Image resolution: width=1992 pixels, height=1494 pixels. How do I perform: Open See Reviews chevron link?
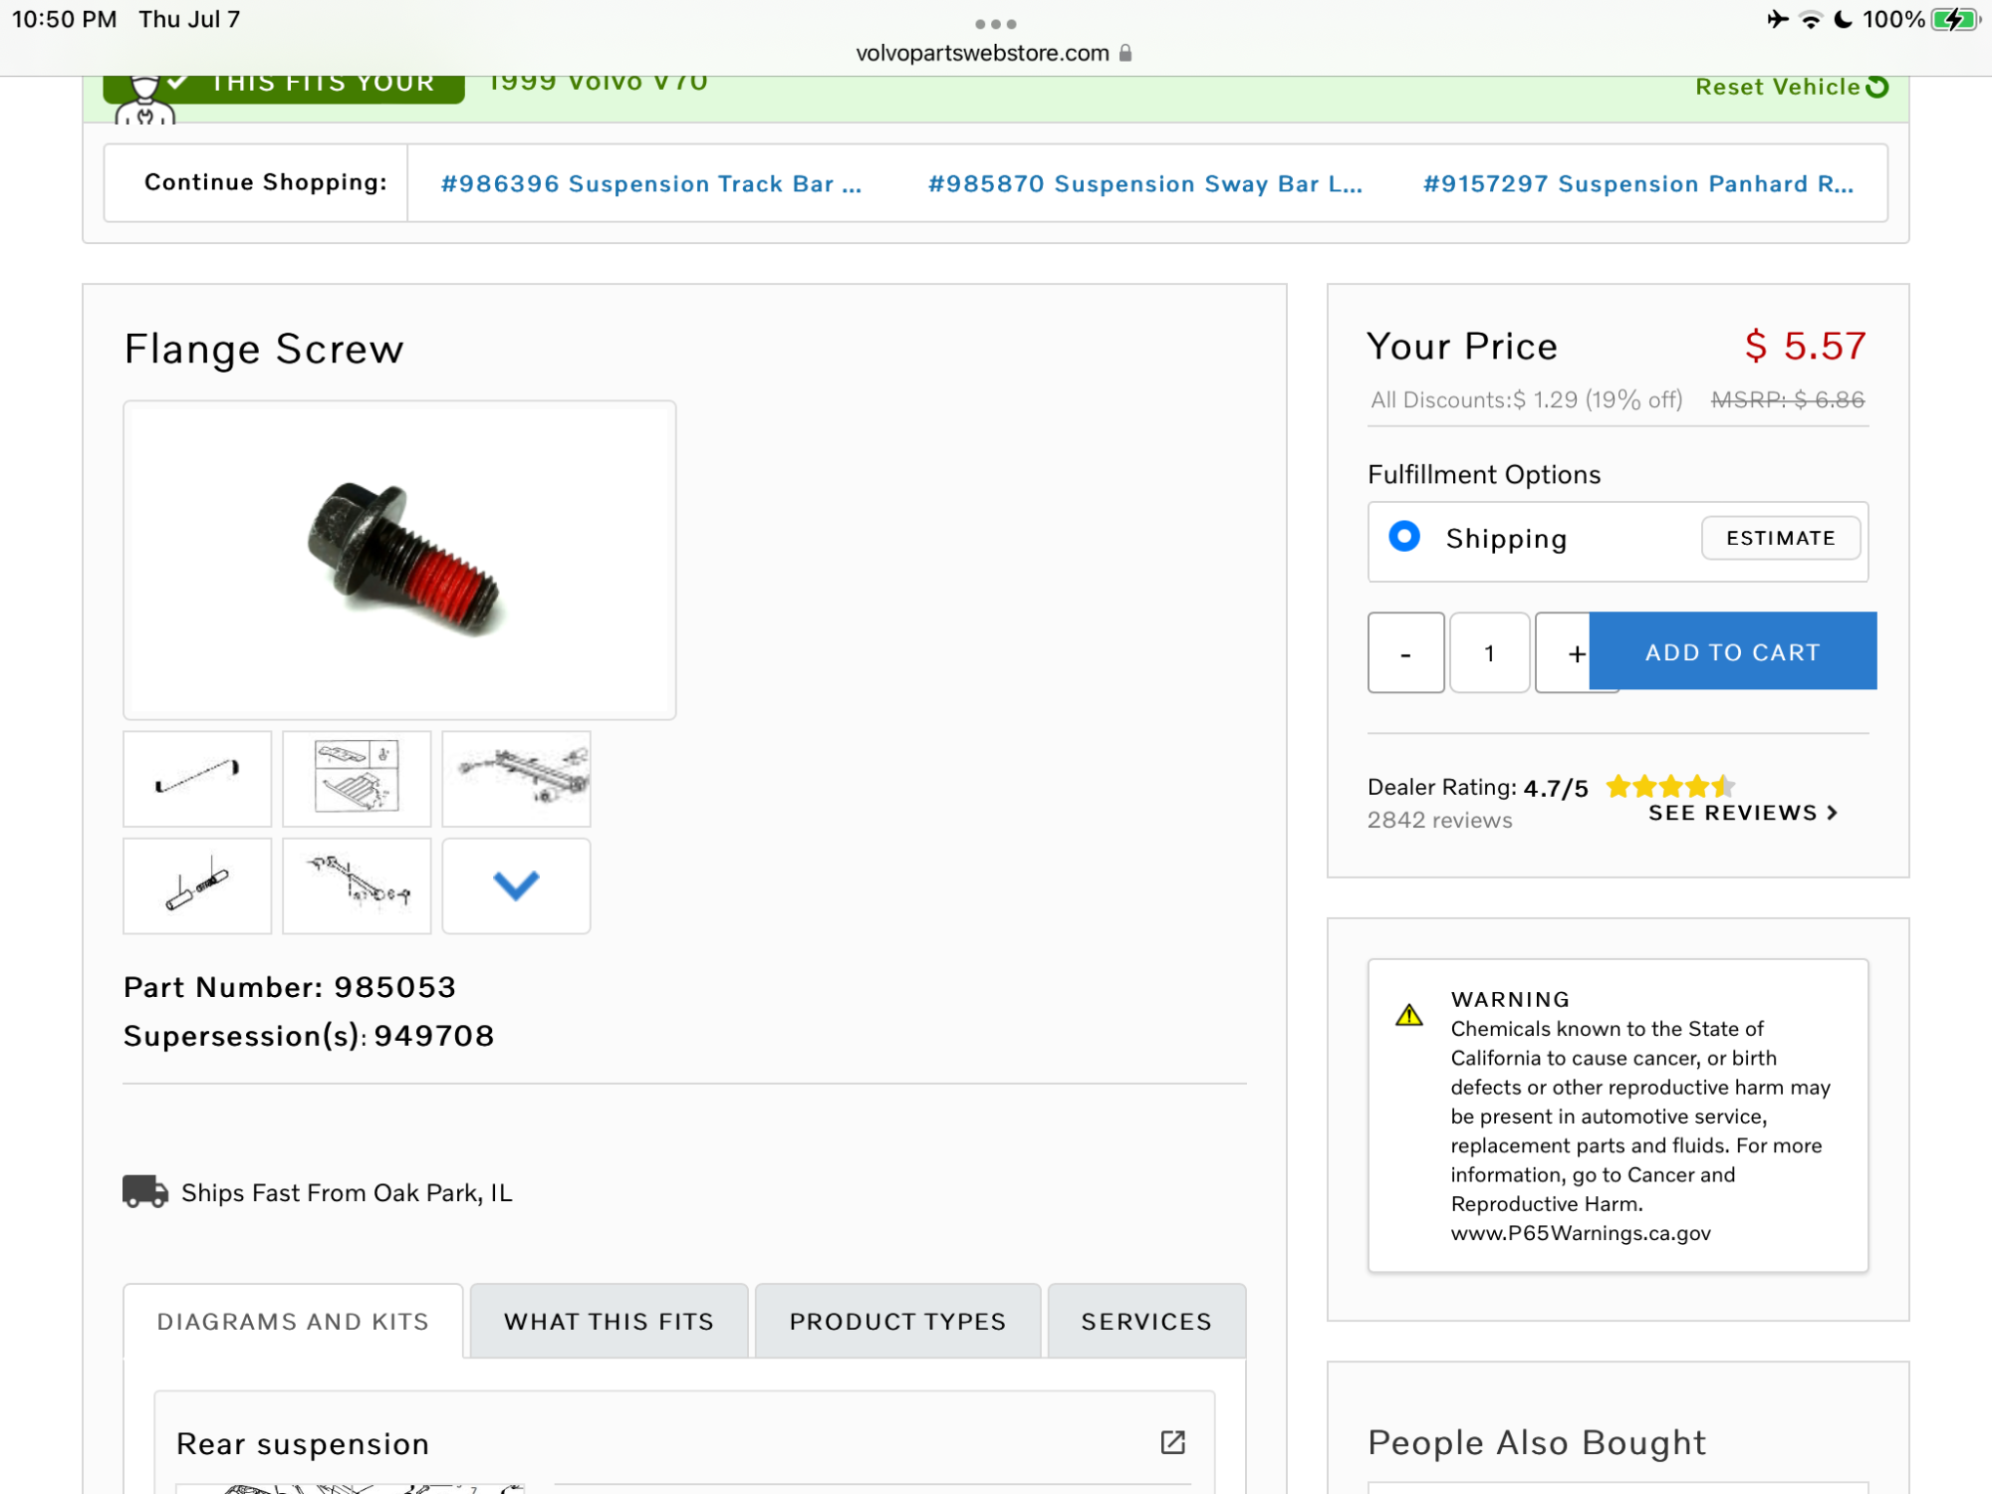[1743, 813]
